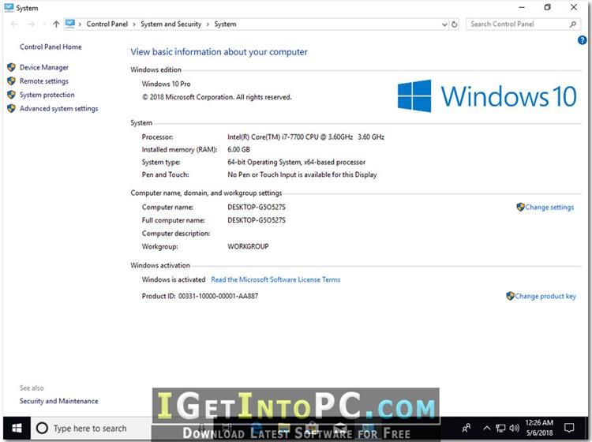Click the Product ID 00331-10000-00001-AA887 text

tap(200, 296)
